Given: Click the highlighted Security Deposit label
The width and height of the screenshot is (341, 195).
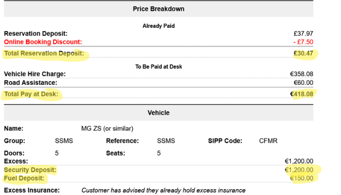Looking at the screenshot, I should (30, 170).
